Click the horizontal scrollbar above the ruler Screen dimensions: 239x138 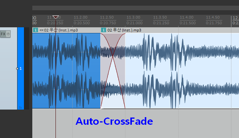136,8
